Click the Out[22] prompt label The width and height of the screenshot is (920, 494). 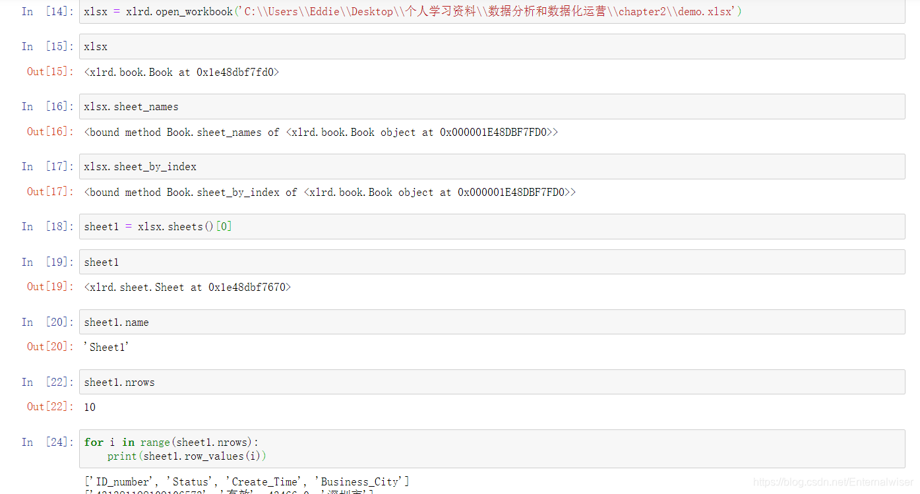tap(50, 406)
